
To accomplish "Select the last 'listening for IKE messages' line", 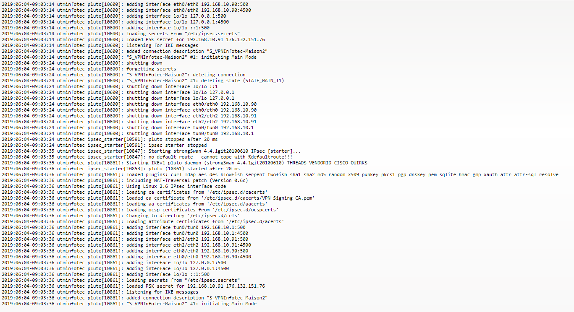I will click(x=100, y=292).
